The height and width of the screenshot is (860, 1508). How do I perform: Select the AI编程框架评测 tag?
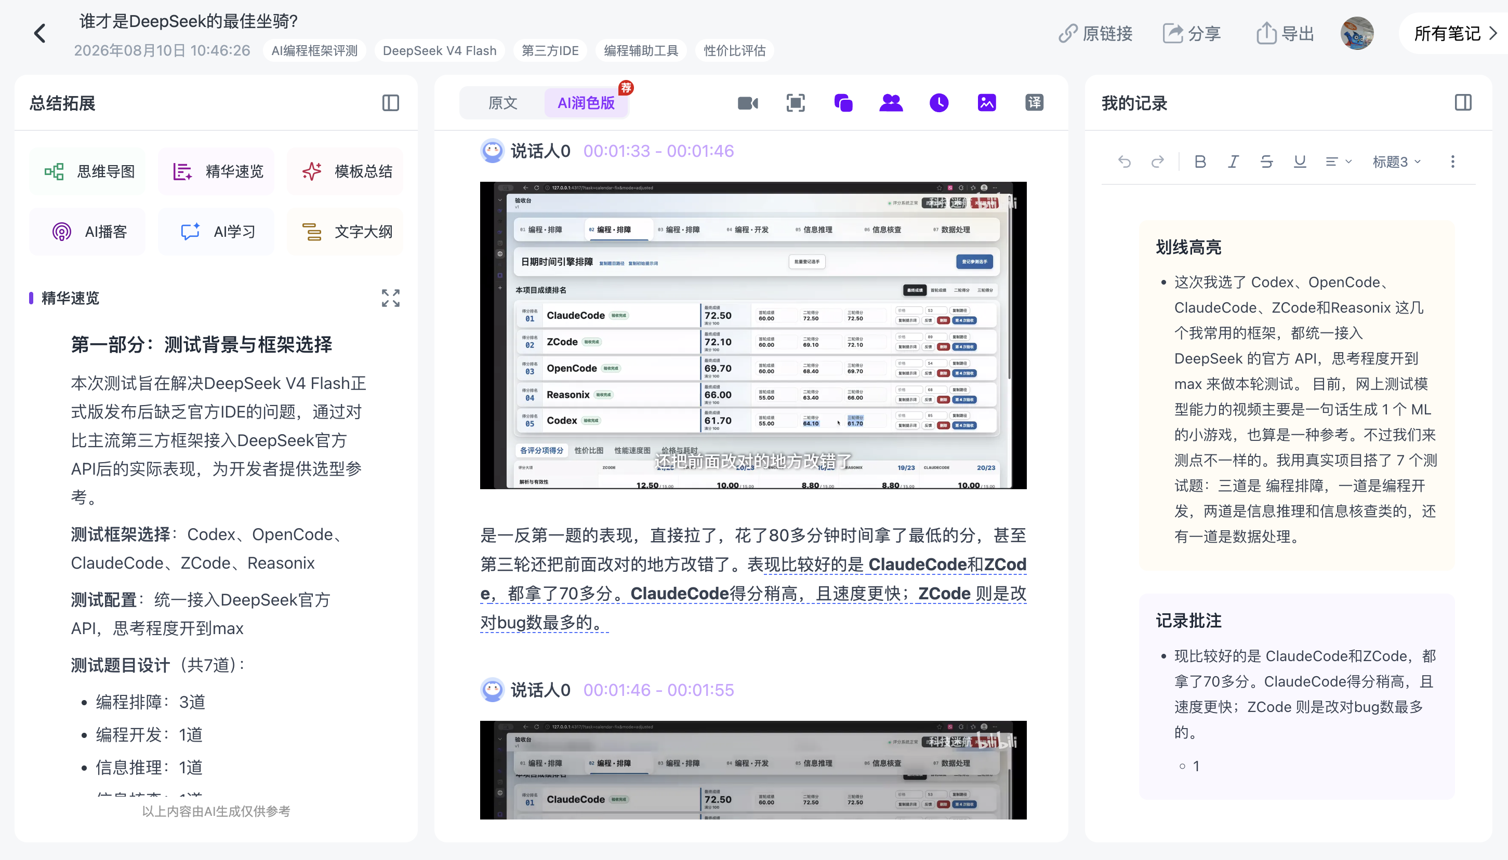314,51
